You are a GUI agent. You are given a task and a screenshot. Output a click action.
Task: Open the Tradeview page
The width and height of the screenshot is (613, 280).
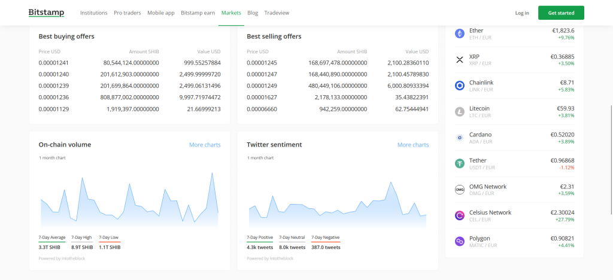tap(277, 13)
